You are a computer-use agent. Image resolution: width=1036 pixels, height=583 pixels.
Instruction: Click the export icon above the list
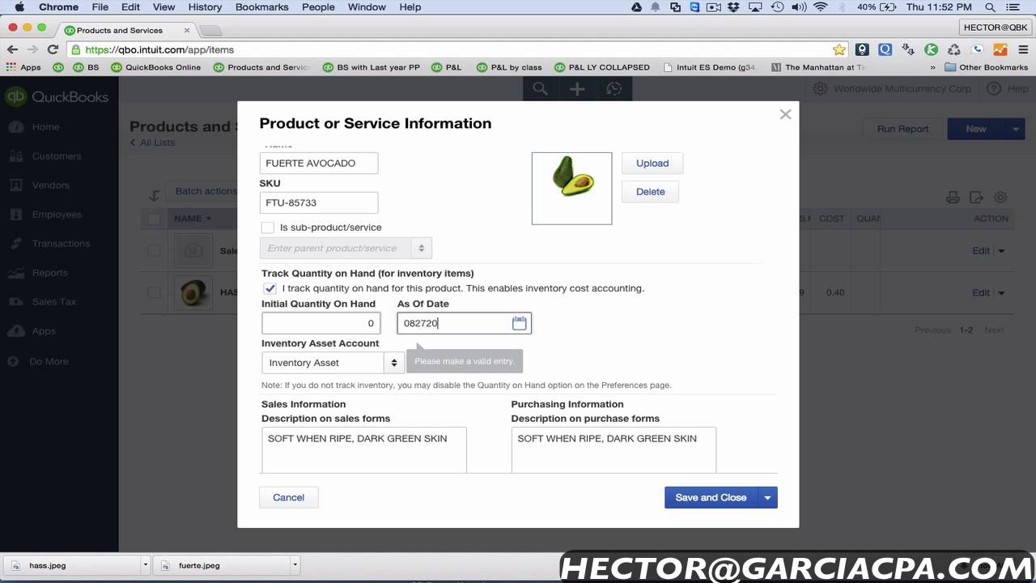point(976,197)
